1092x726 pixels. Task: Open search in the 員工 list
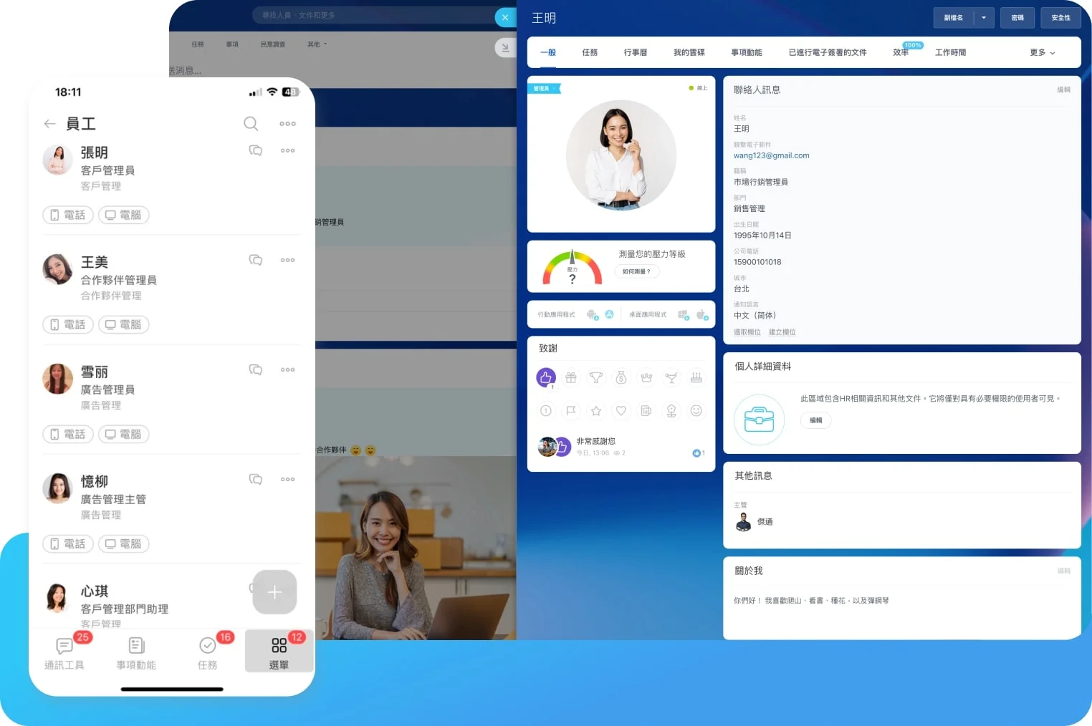click(x=251, y=123)
